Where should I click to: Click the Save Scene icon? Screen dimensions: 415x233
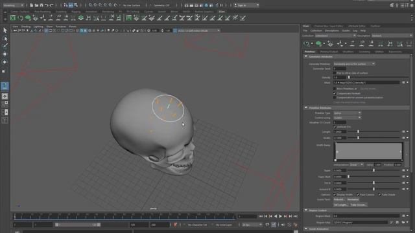[41, 5]
